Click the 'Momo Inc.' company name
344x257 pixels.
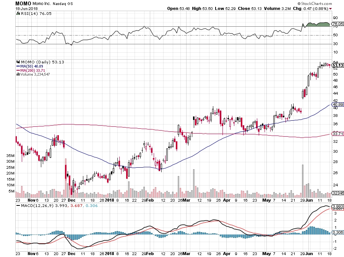[42, 4]
